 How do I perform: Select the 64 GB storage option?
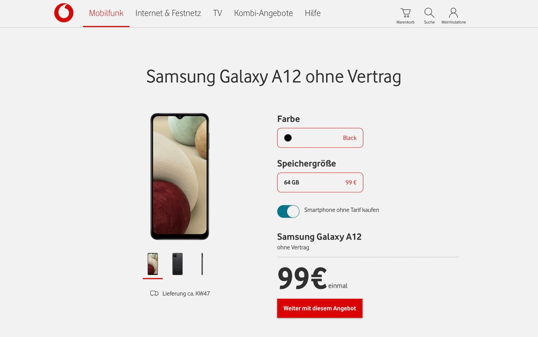320,183
